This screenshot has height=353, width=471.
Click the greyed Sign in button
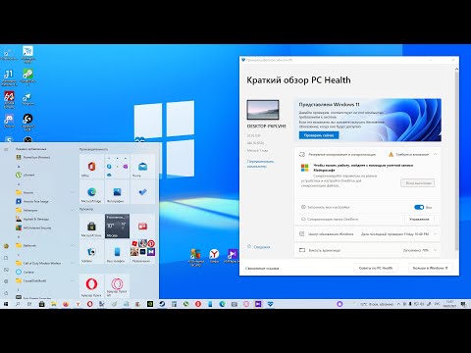418,183
